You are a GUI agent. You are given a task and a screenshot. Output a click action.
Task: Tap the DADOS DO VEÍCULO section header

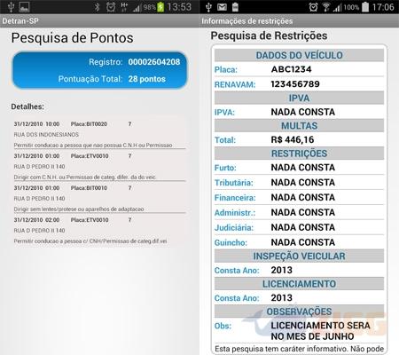tap(299, 55)
